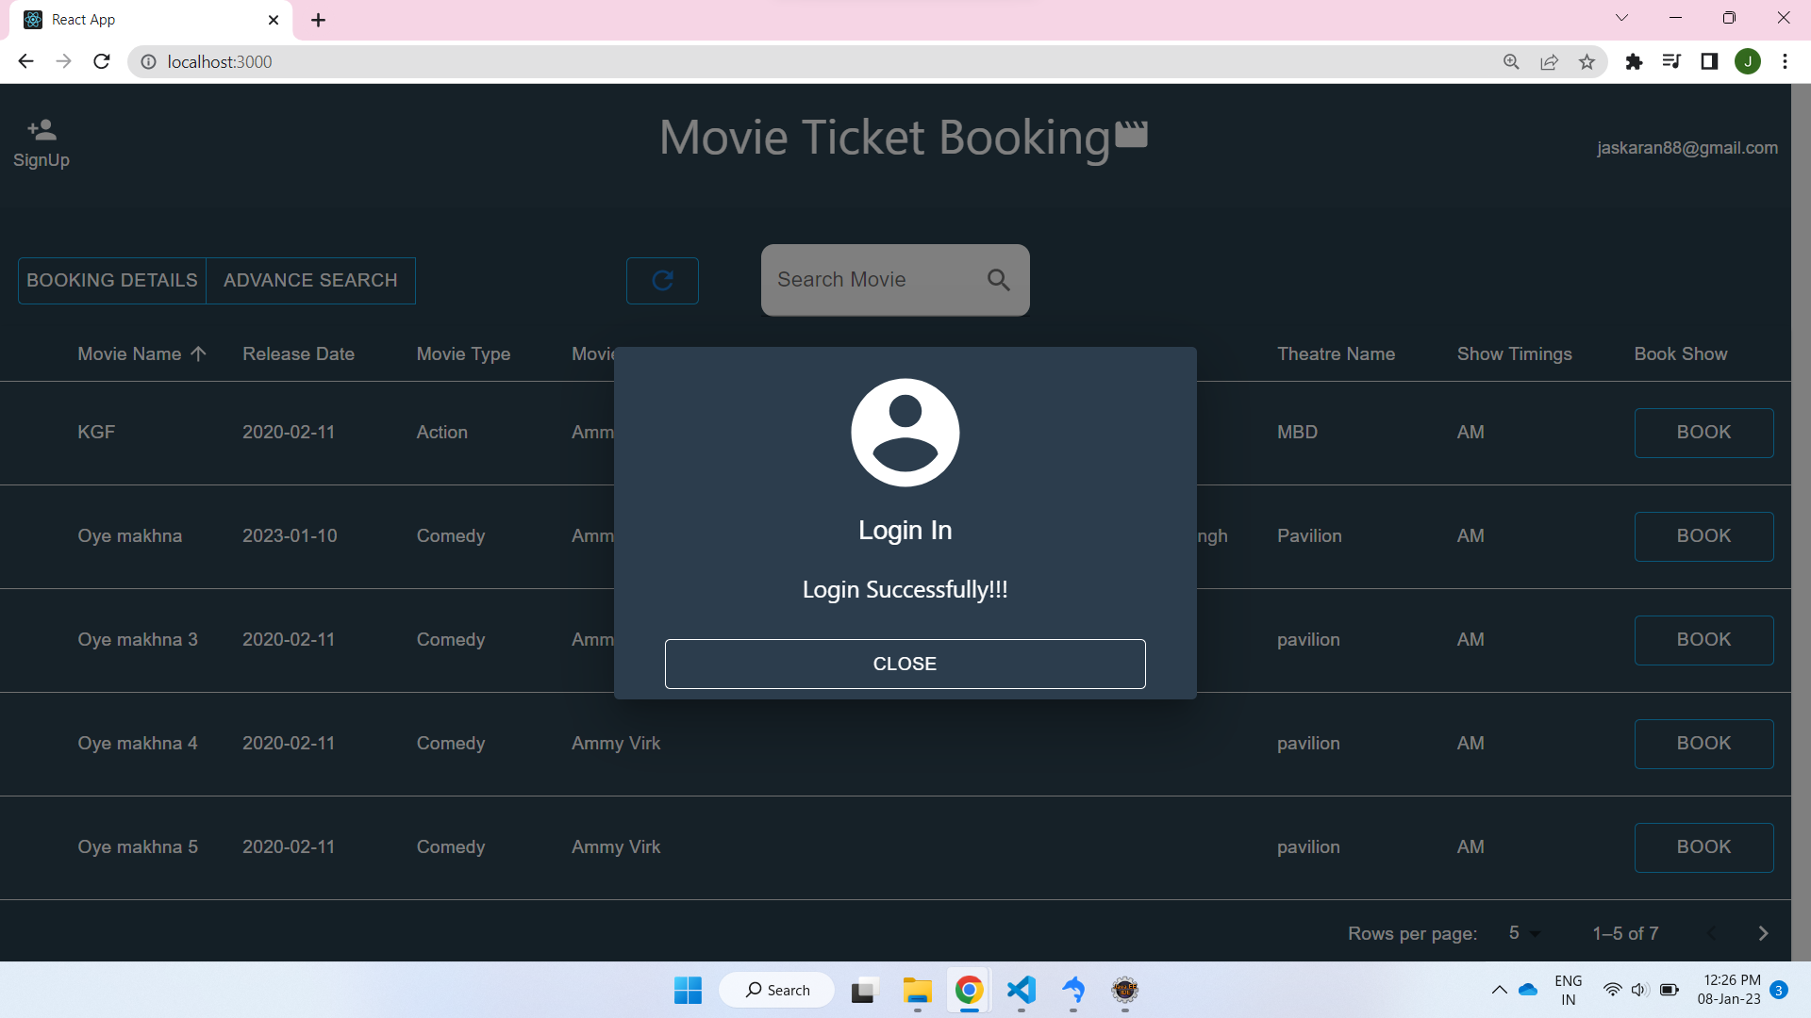Viewport: 1811px width, 1018px height.
Task: Click the Chrome profile avatar J
Action: 1748,61
